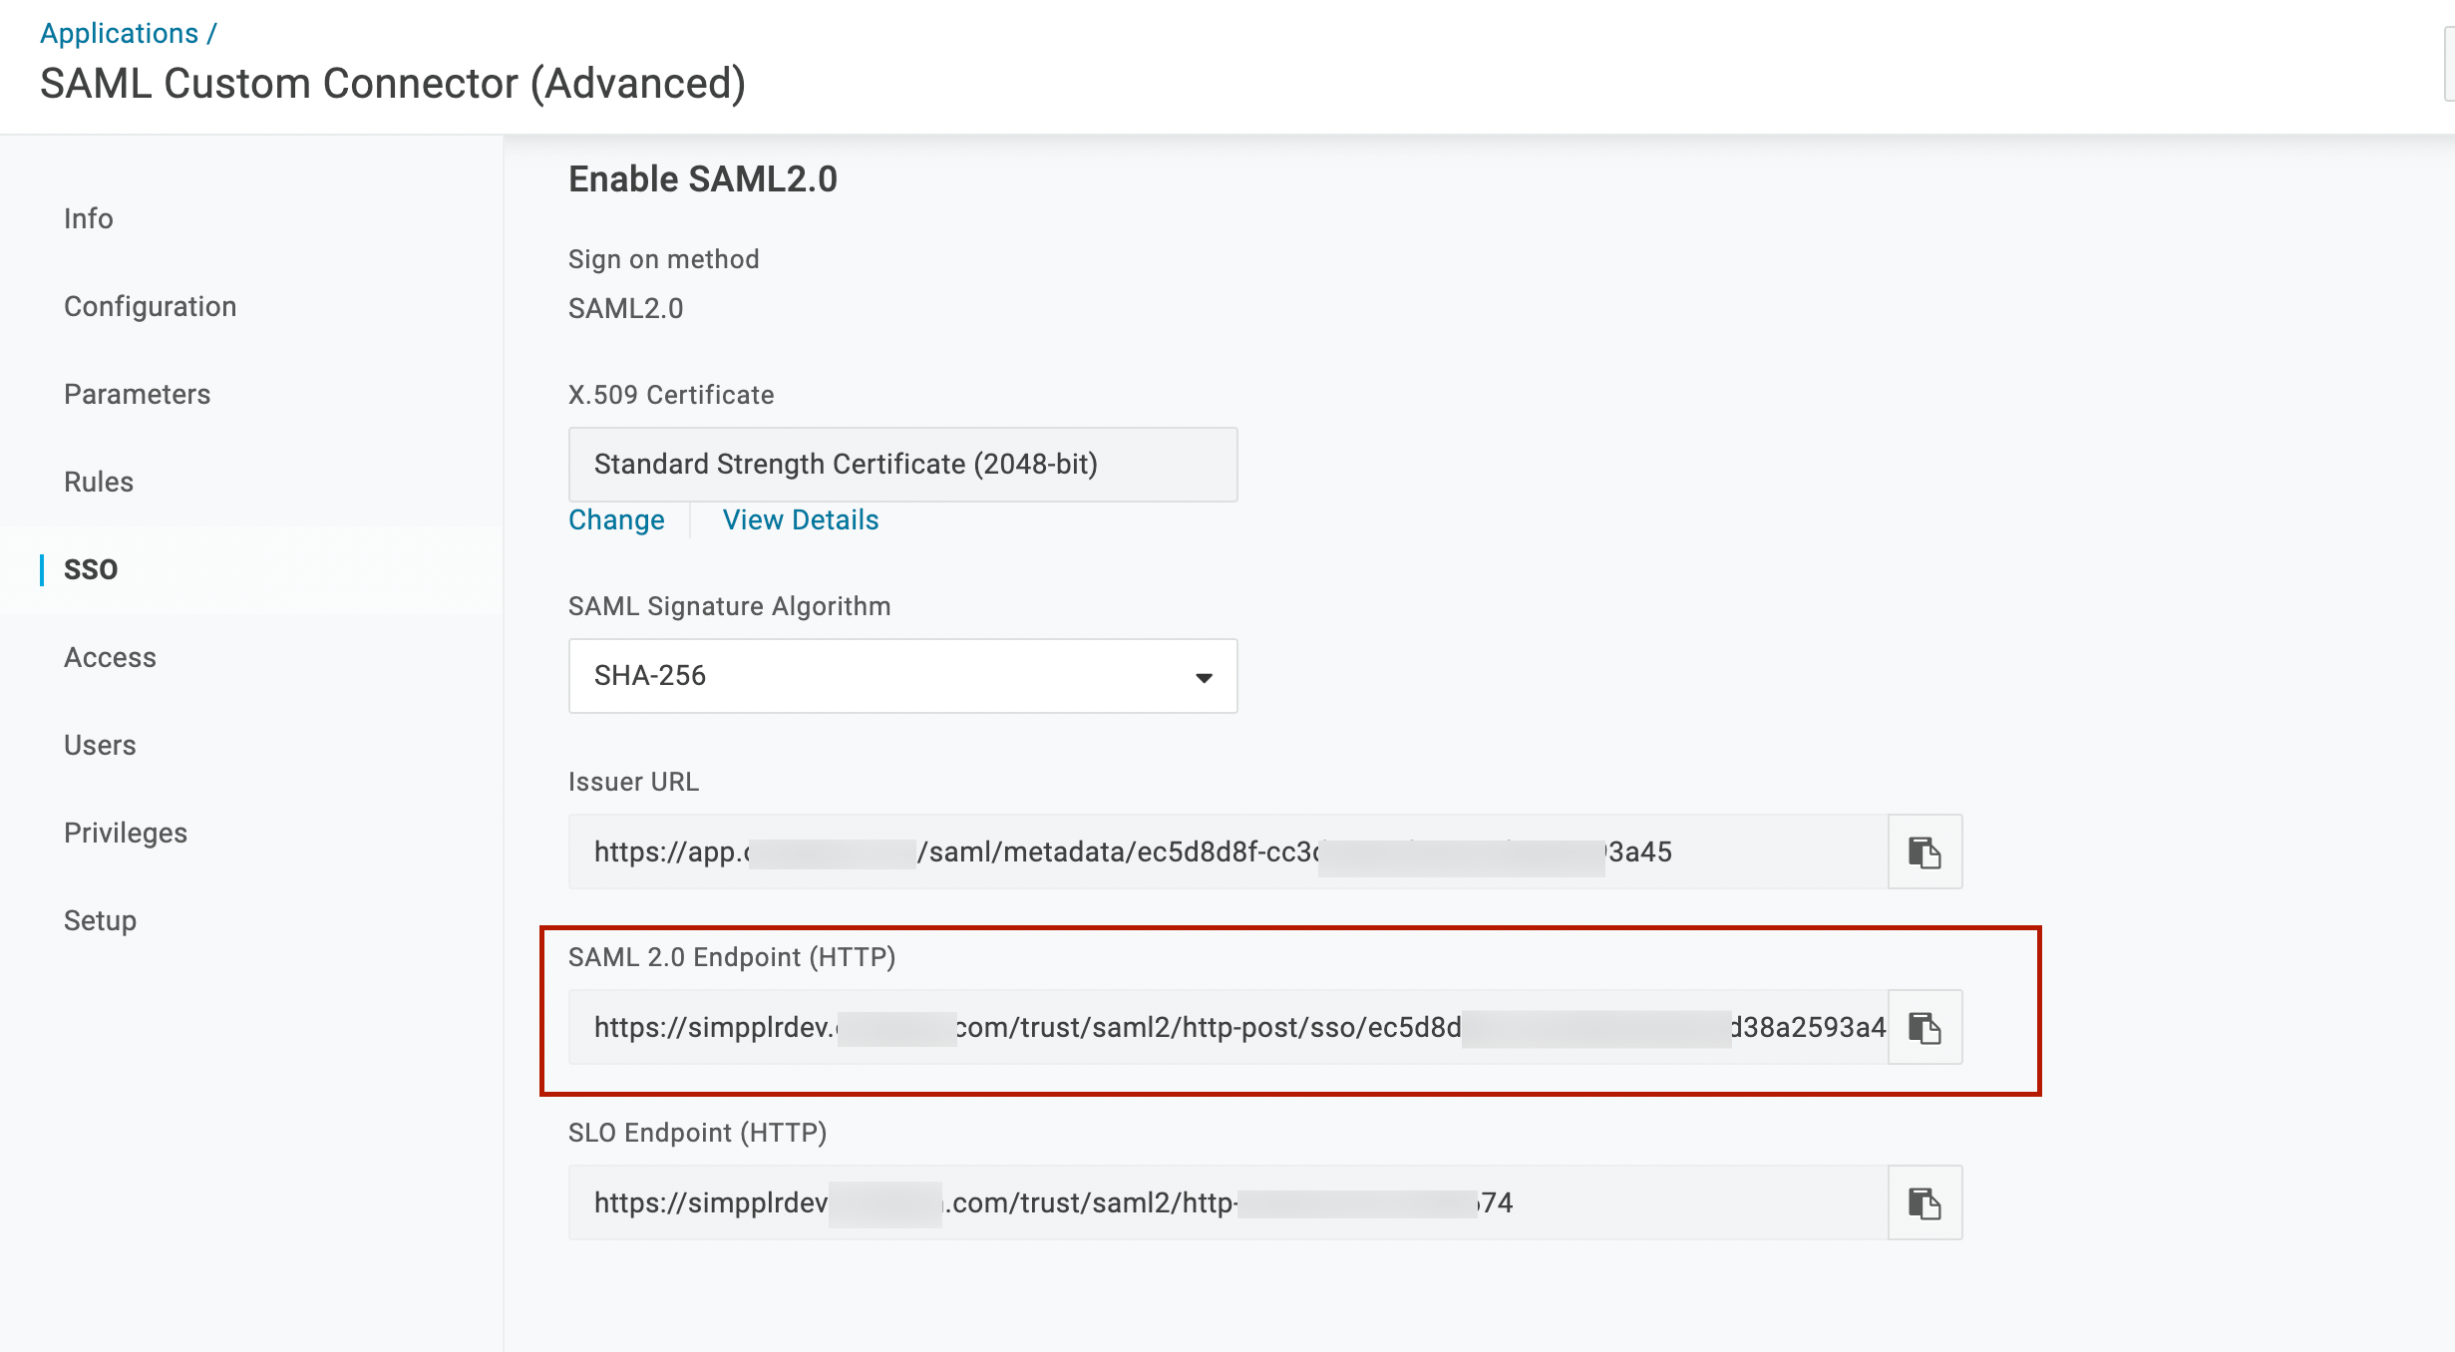Viewport: 2455px width, 1352px height.
Task: Click the Change certificate link
Action: point(616,519)
